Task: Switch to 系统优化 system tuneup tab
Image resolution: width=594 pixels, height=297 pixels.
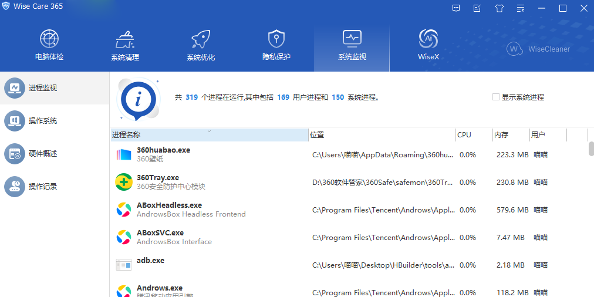Action: pos(201,46)
